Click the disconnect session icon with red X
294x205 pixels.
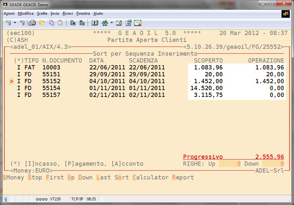22,23
